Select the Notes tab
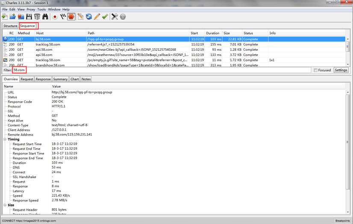The image size is (353, 224). pos(86,79)
